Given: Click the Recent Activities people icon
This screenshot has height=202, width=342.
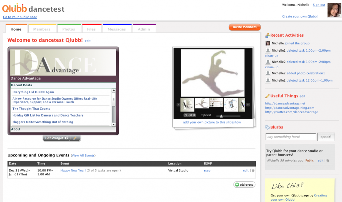Looking at the screenshot, I should 267,36.
